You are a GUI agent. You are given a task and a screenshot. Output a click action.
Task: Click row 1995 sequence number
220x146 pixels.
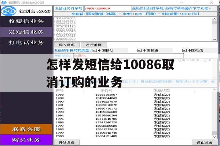click(60, 119)
